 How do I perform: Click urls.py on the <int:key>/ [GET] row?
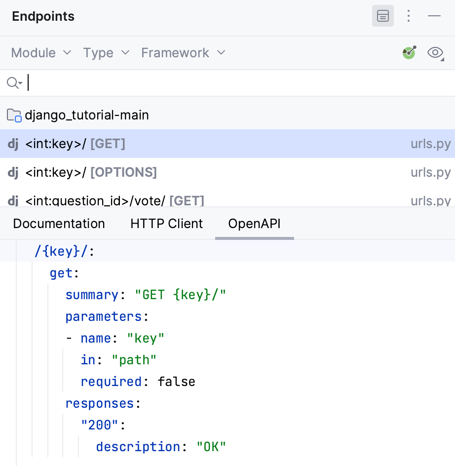[431, 144]
